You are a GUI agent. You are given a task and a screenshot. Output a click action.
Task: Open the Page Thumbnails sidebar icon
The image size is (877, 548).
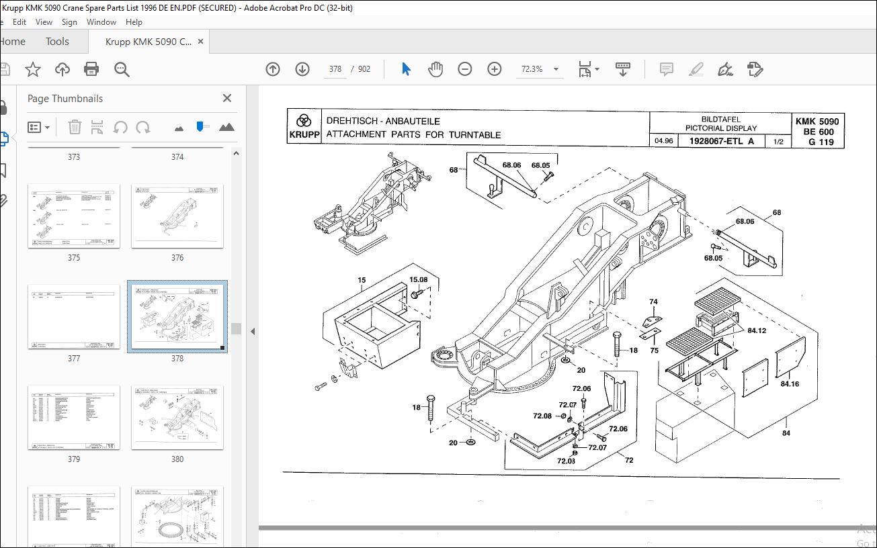[x=3, y=138]
